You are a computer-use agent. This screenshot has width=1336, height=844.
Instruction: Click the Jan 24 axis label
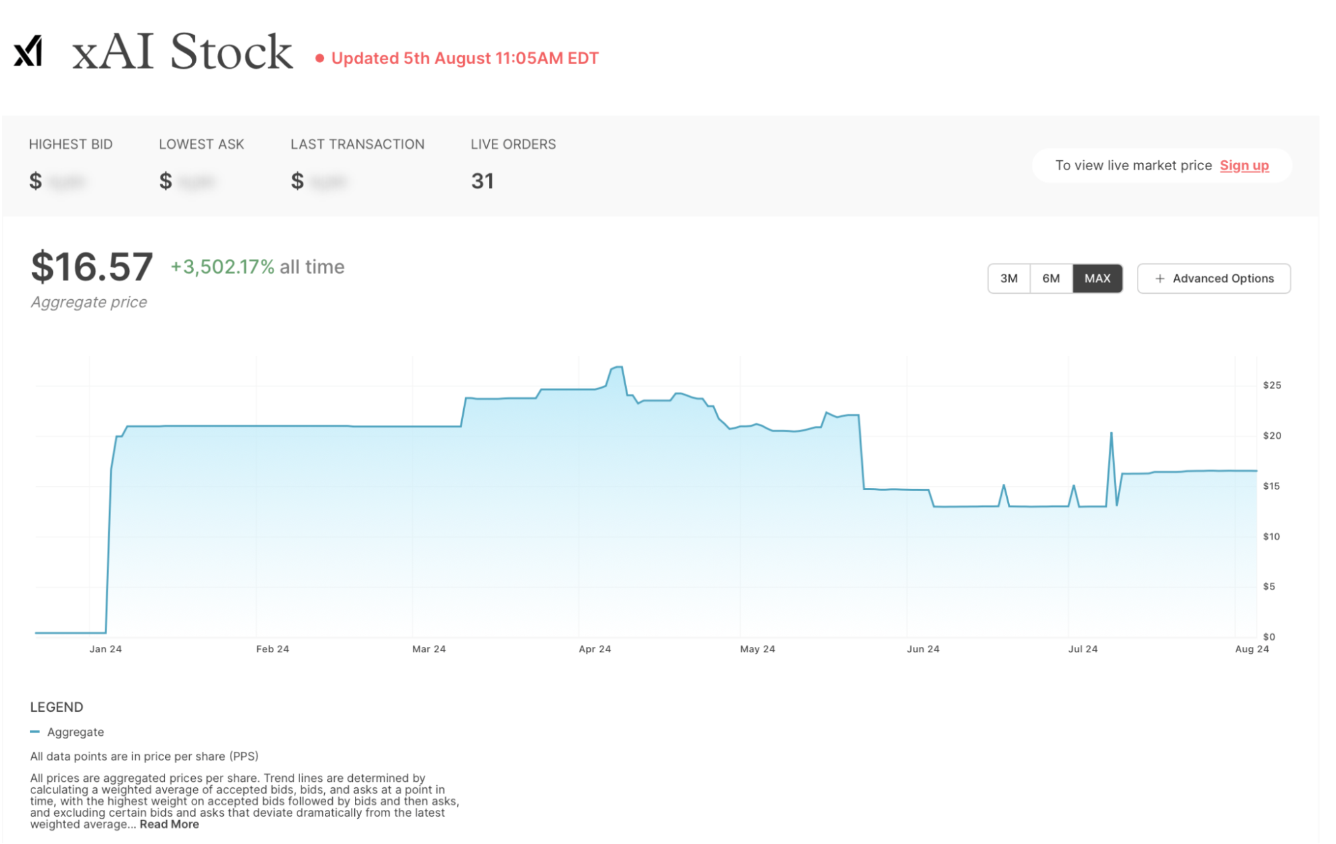pos(106,649)
